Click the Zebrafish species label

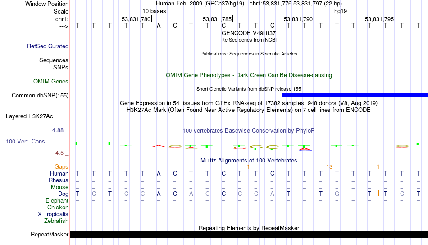pyautogui.click(x=56, y=221)
